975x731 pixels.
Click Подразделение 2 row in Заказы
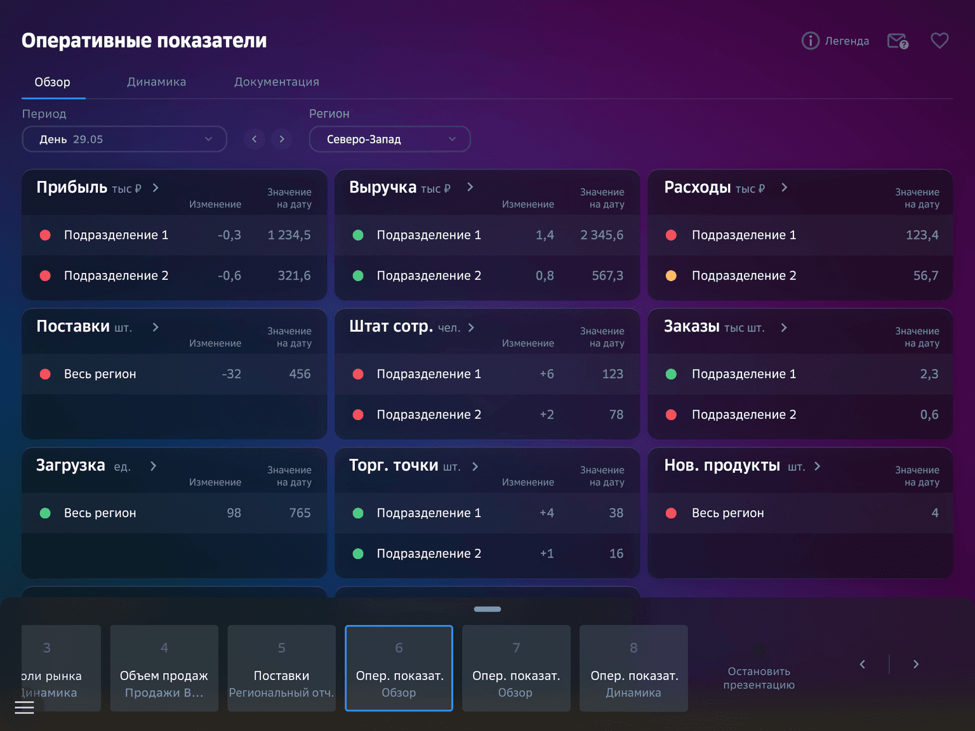800,414
